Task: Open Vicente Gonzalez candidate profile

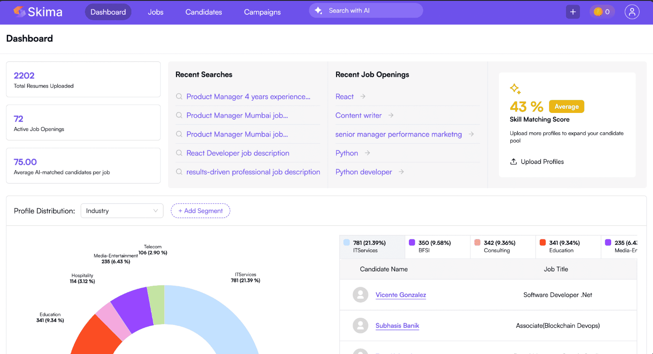Action: [401, 295]
